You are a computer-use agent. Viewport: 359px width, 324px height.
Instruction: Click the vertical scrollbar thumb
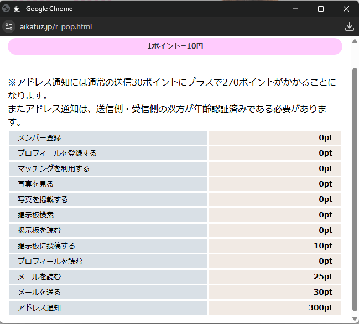pos(355,188)
